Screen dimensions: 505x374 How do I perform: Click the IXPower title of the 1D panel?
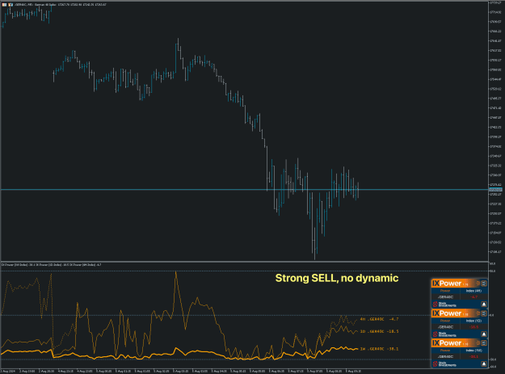[x=447, y=313]
